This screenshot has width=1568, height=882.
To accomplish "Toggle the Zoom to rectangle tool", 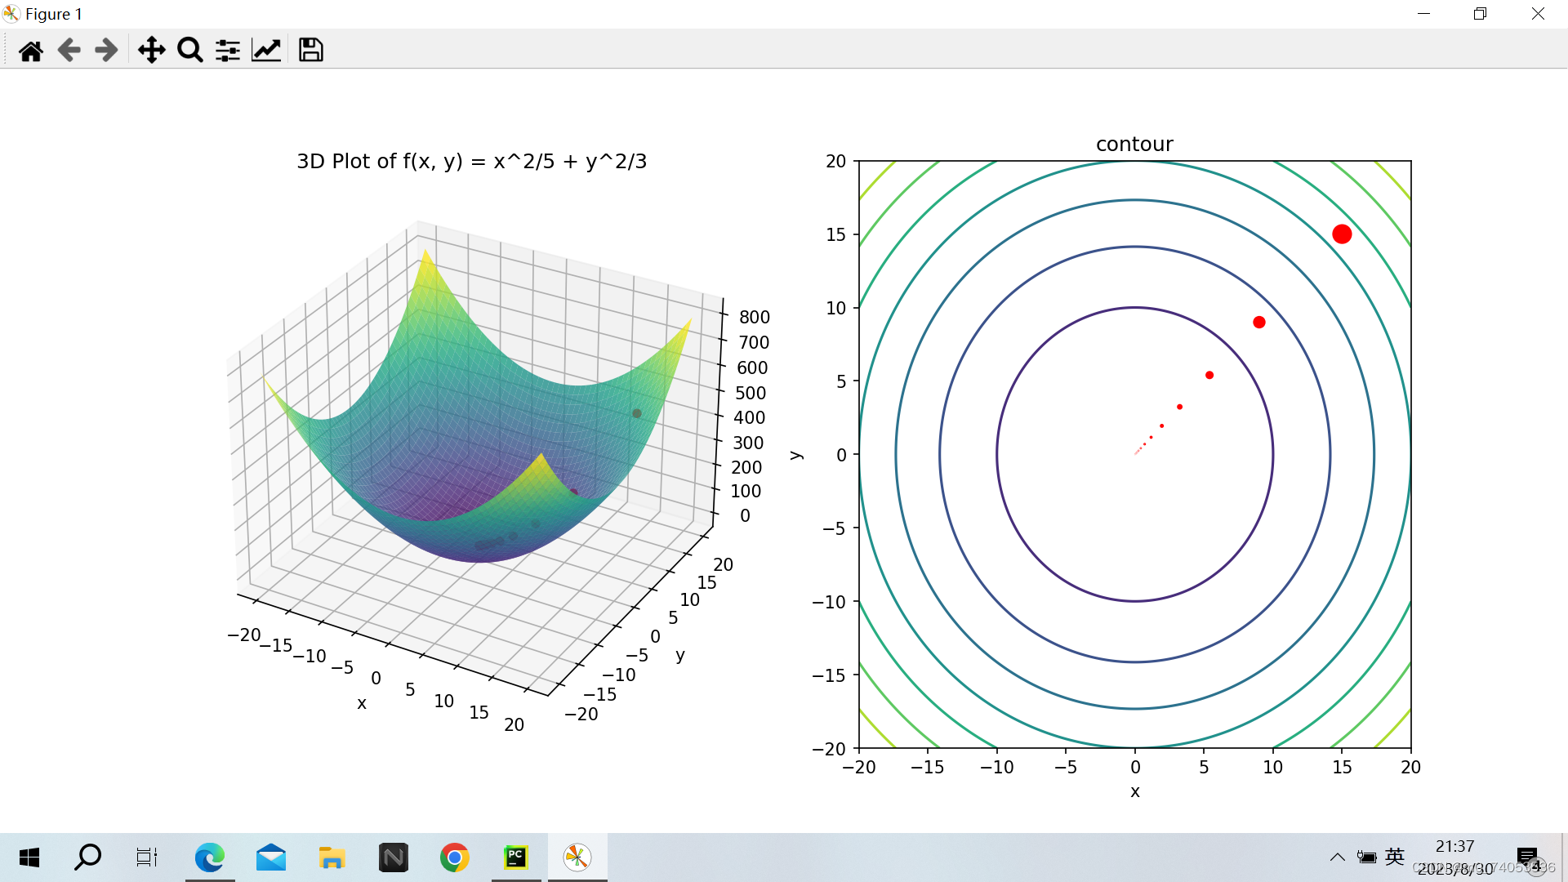I will 189,51.
